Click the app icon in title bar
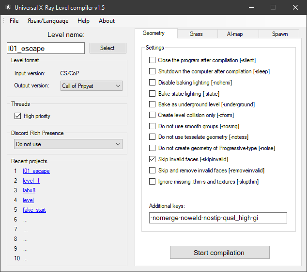The width and height of the screenshot is (307, 272). [7, 8]
